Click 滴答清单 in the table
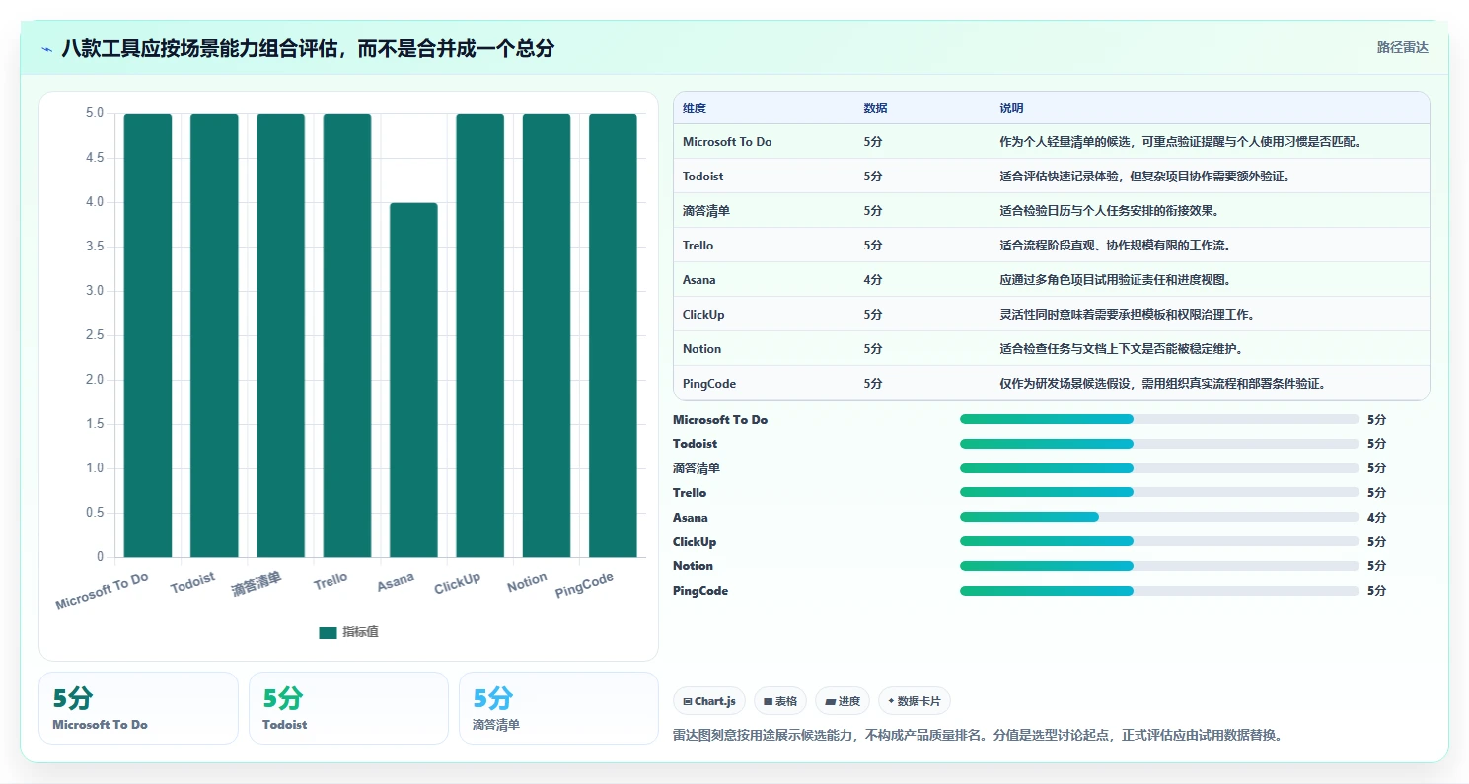 pos(706,211)
